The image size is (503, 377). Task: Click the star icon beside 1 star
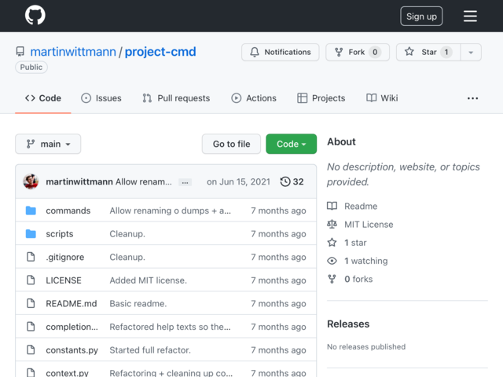pos(332,243)
